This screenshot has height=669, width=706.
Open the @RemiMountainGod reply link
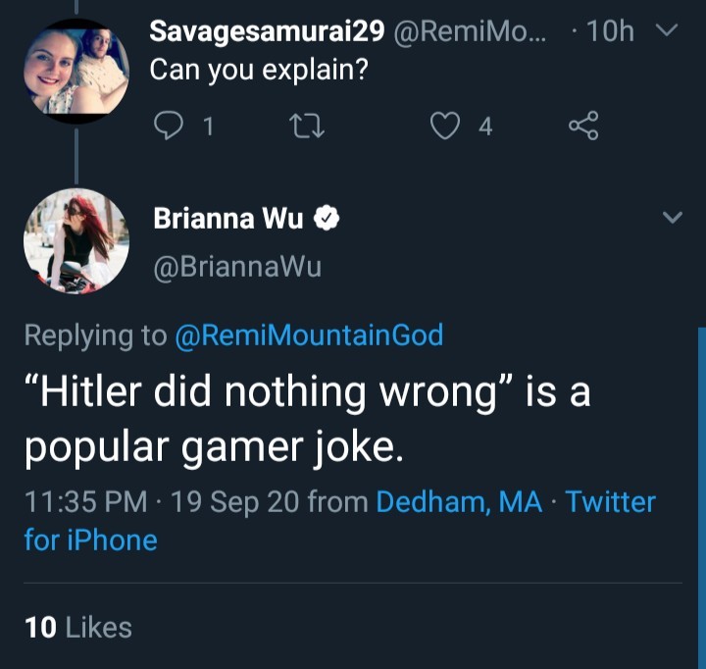click(x=308, y=335)
